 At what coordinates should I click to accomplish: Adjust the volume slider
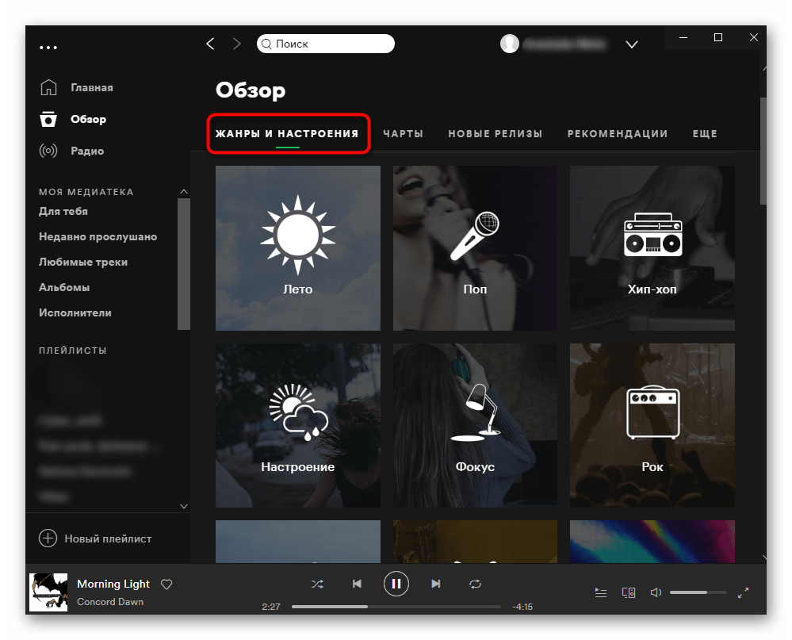(698, 592)
